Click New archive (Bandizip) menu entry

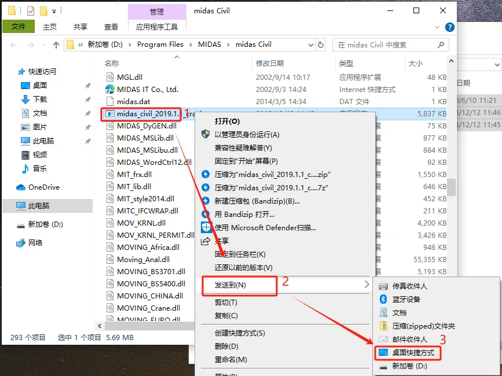point(257,201)
